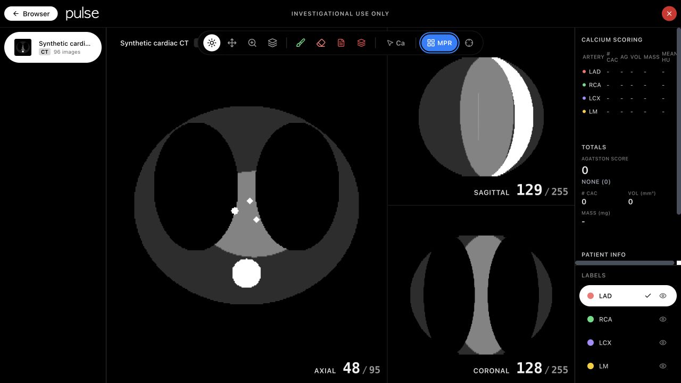This screenshot has width=681, height=383.
Task: Toggle visibility of LAD label
Action: [663, 296]
